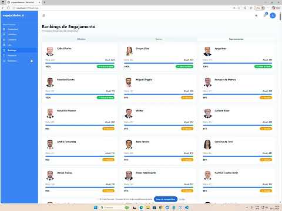Viewport: 282px width, 211px height.
Task: Click Daniel Freitas's portrait photo
Action: [50, 175]
